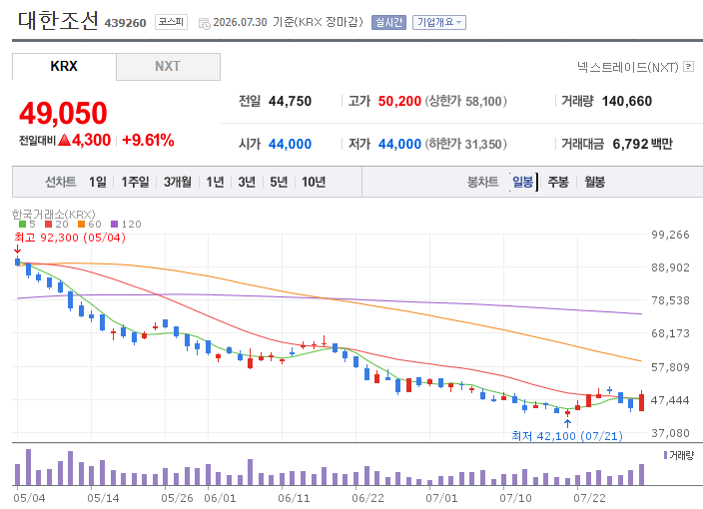Click the stock code 439260
Screen dimensions: 703x509
tap(125, 23)
